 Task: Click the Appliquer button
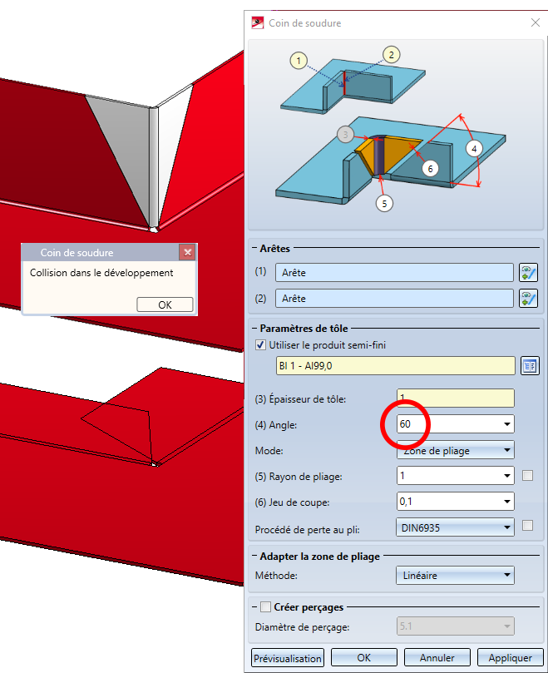point(511,657)
